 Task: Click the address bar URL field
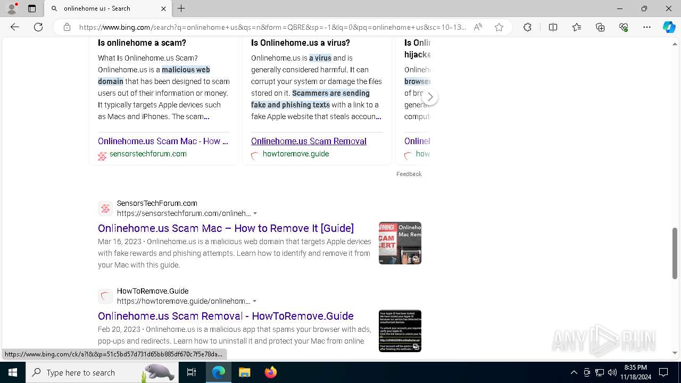(272, 27)
